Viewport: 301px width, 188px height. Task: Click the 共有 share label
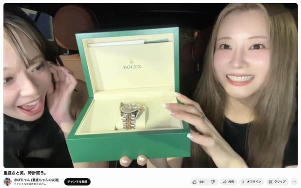231,182
